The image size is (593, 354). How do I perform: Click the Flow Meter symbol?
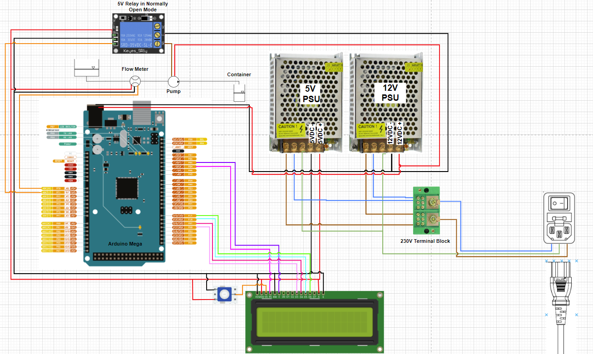pyautogui.click(x=135, y=81)
